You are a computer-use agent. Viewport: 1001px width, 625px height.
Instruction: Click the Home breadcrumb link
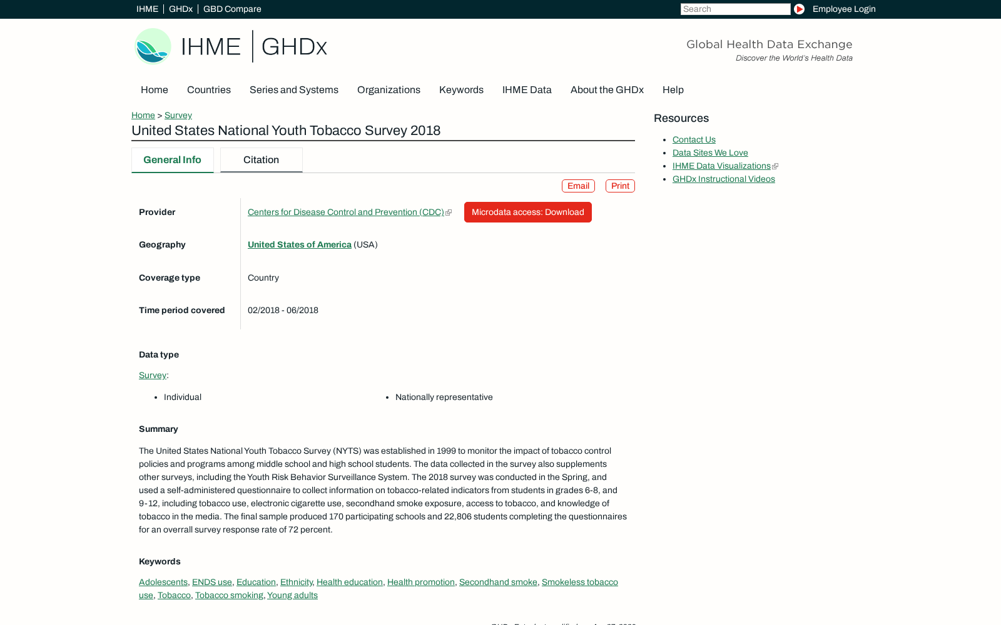143,115
